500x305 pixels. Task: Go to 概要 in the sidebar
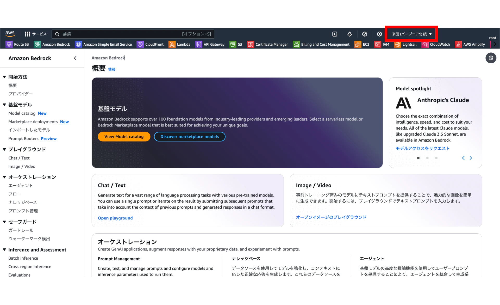[12, 86]
